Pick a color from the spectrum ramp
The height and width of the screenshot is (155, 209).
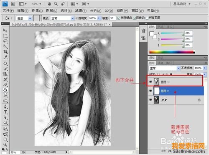coord(172,52)
